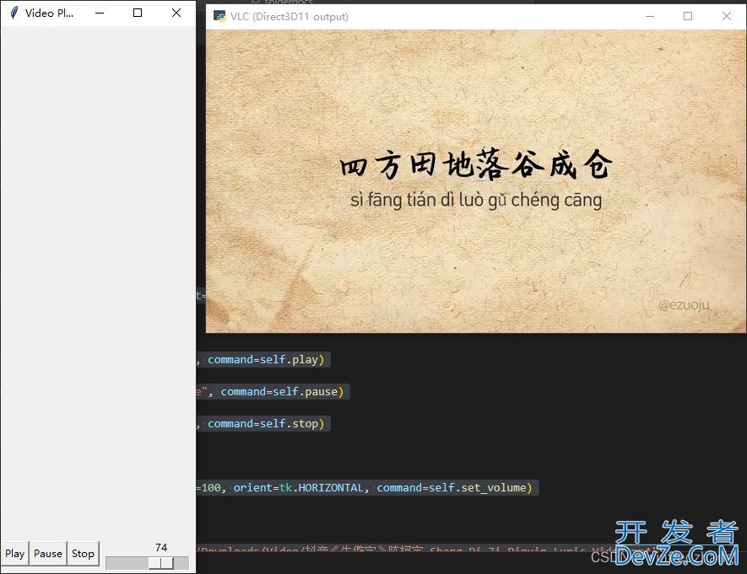The height and width of the screenshot is (574, 747).
Task: Click the Play button in Video Player
Action: click(x=14, y=554)
